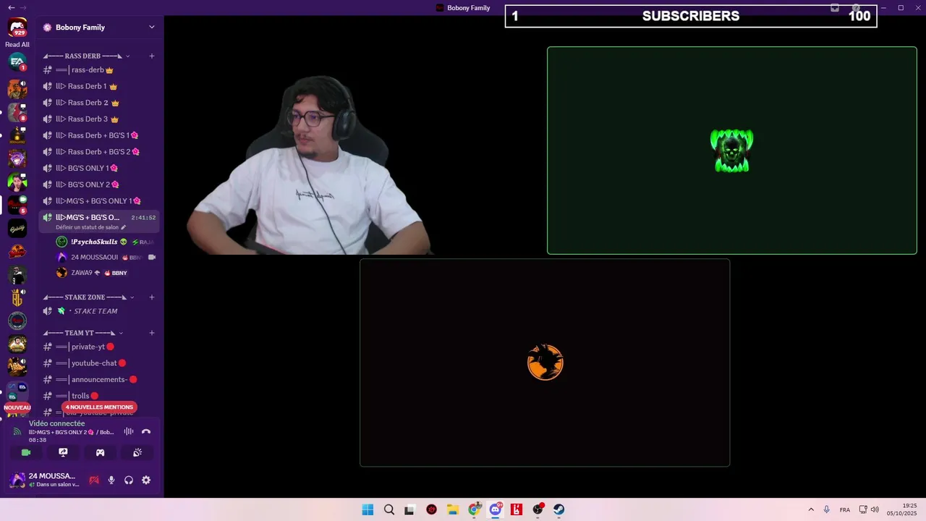Open the server with the 929 badge

point(17,27)
